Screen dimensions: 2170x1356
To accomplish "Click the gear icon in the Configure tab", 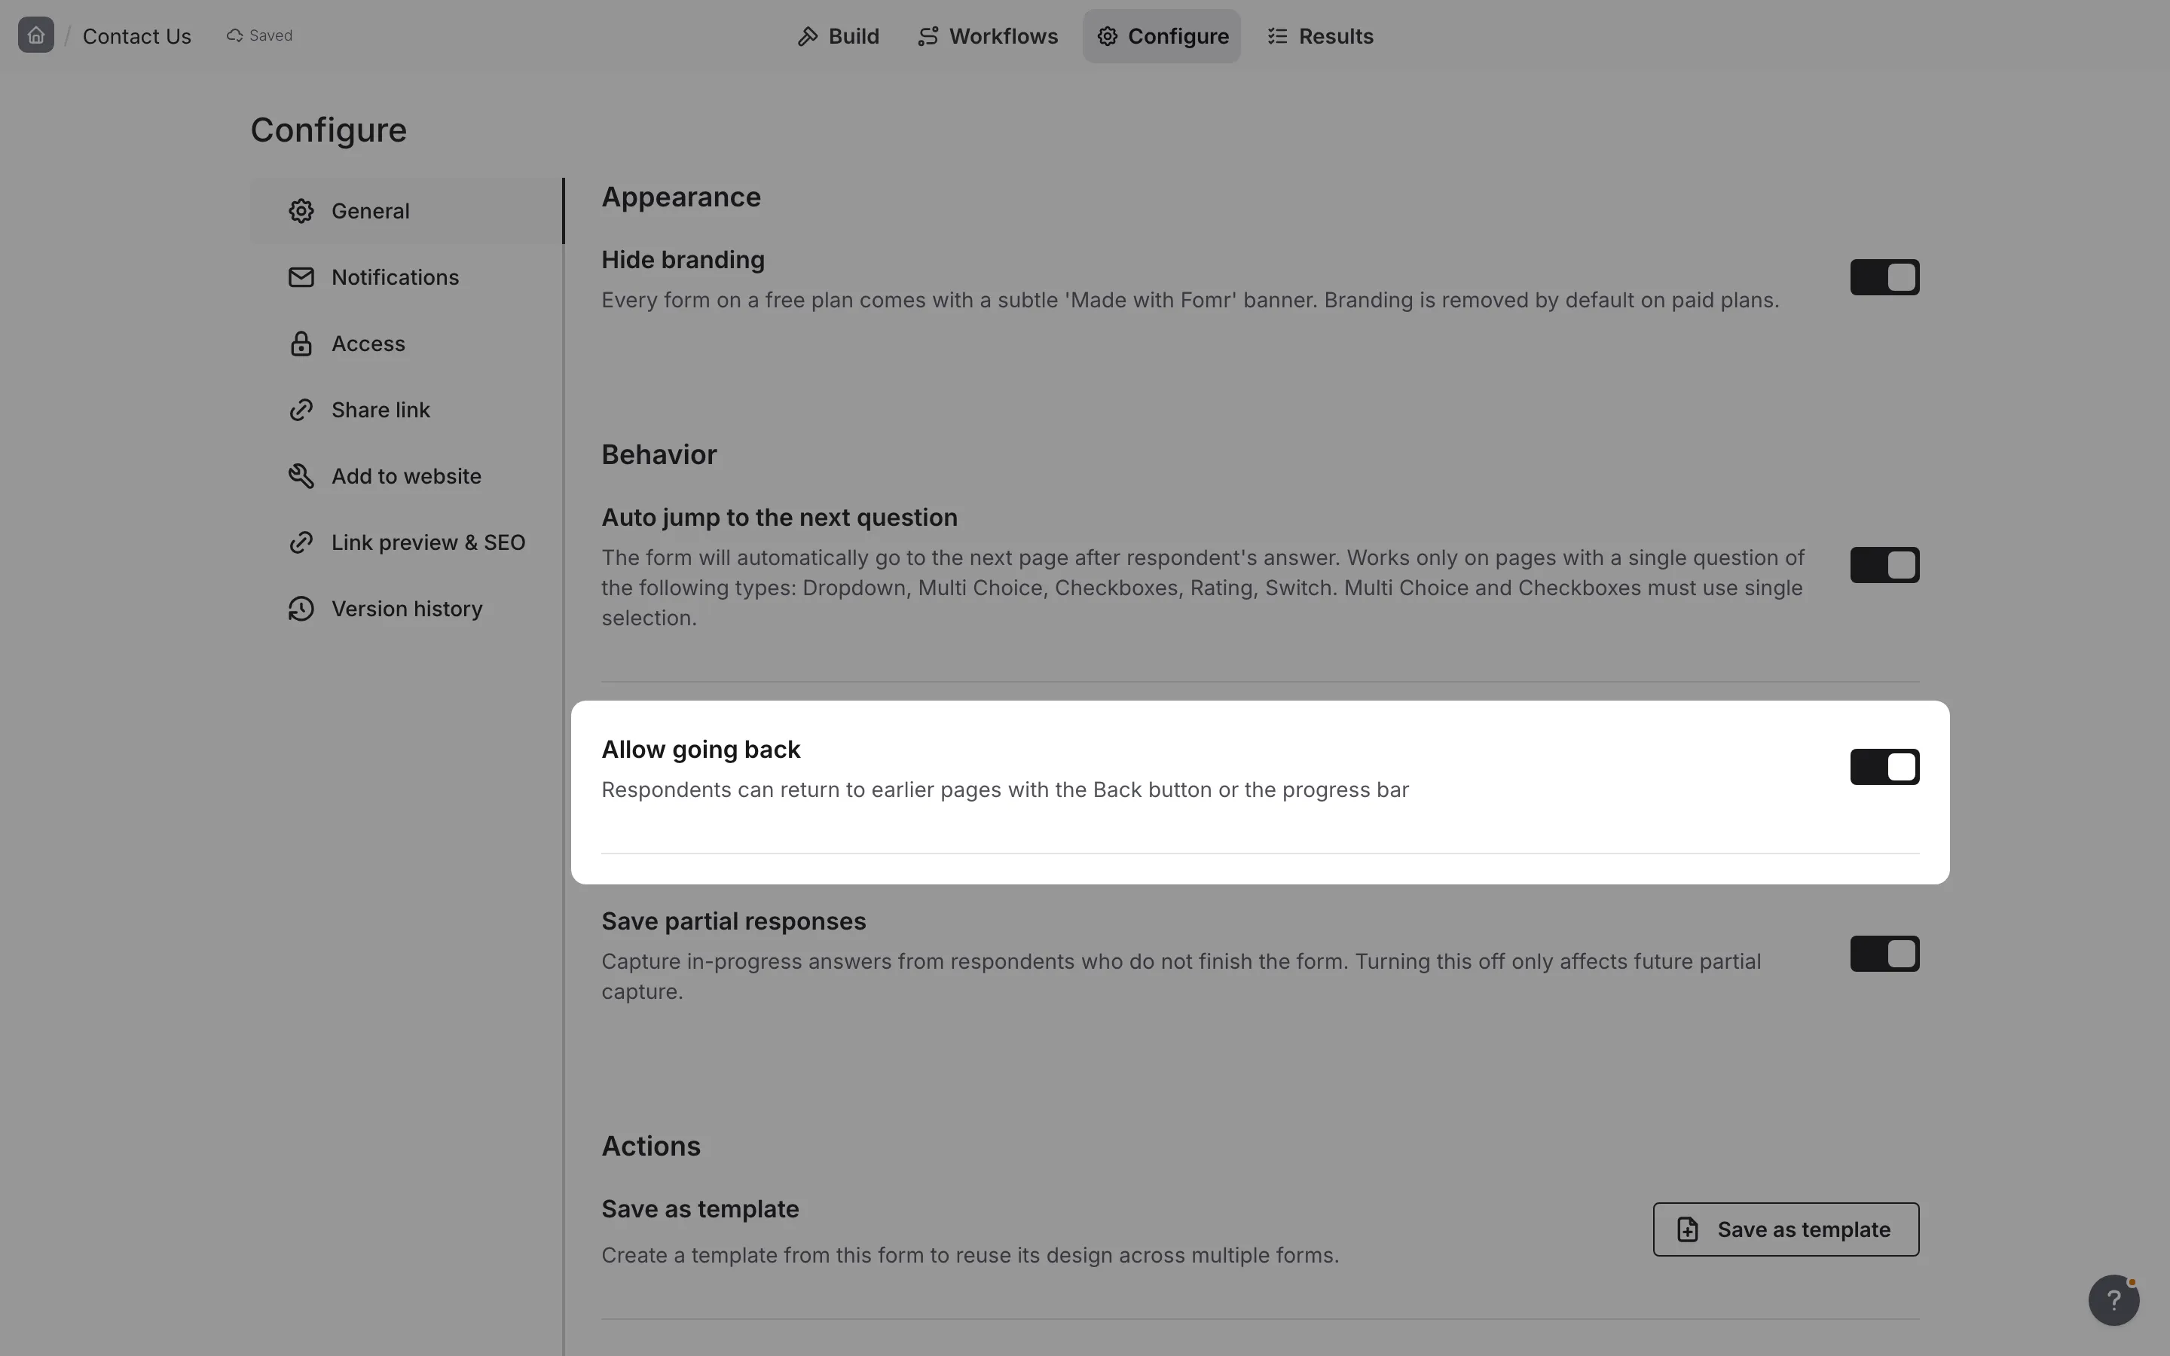I will tap(1108, 36).
